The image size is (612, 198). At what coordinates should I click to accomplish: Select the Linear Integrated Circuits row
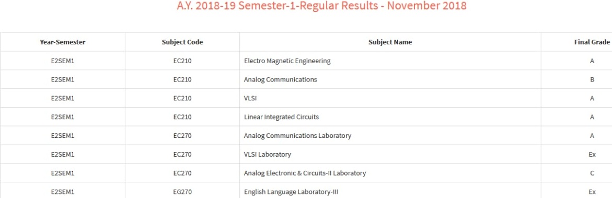pyautogui.click(x=306, y=117)
